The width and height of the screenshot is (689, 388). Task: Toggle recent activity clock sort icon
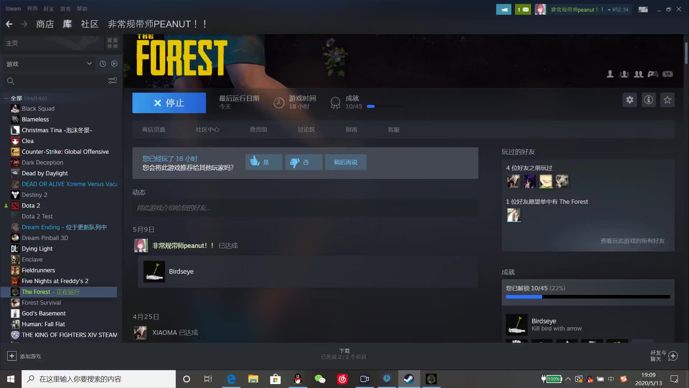[x=103, y=64]
